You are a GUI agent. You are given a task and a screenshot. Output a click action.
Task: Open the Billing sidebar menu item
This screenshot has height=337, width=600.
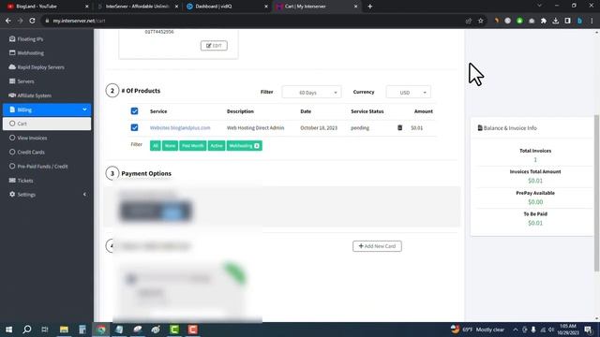click(47, 110)
